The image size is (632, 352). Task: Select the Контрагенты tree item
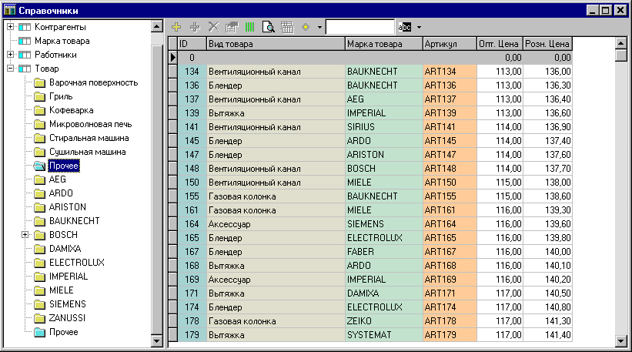[x=60, y=27]
